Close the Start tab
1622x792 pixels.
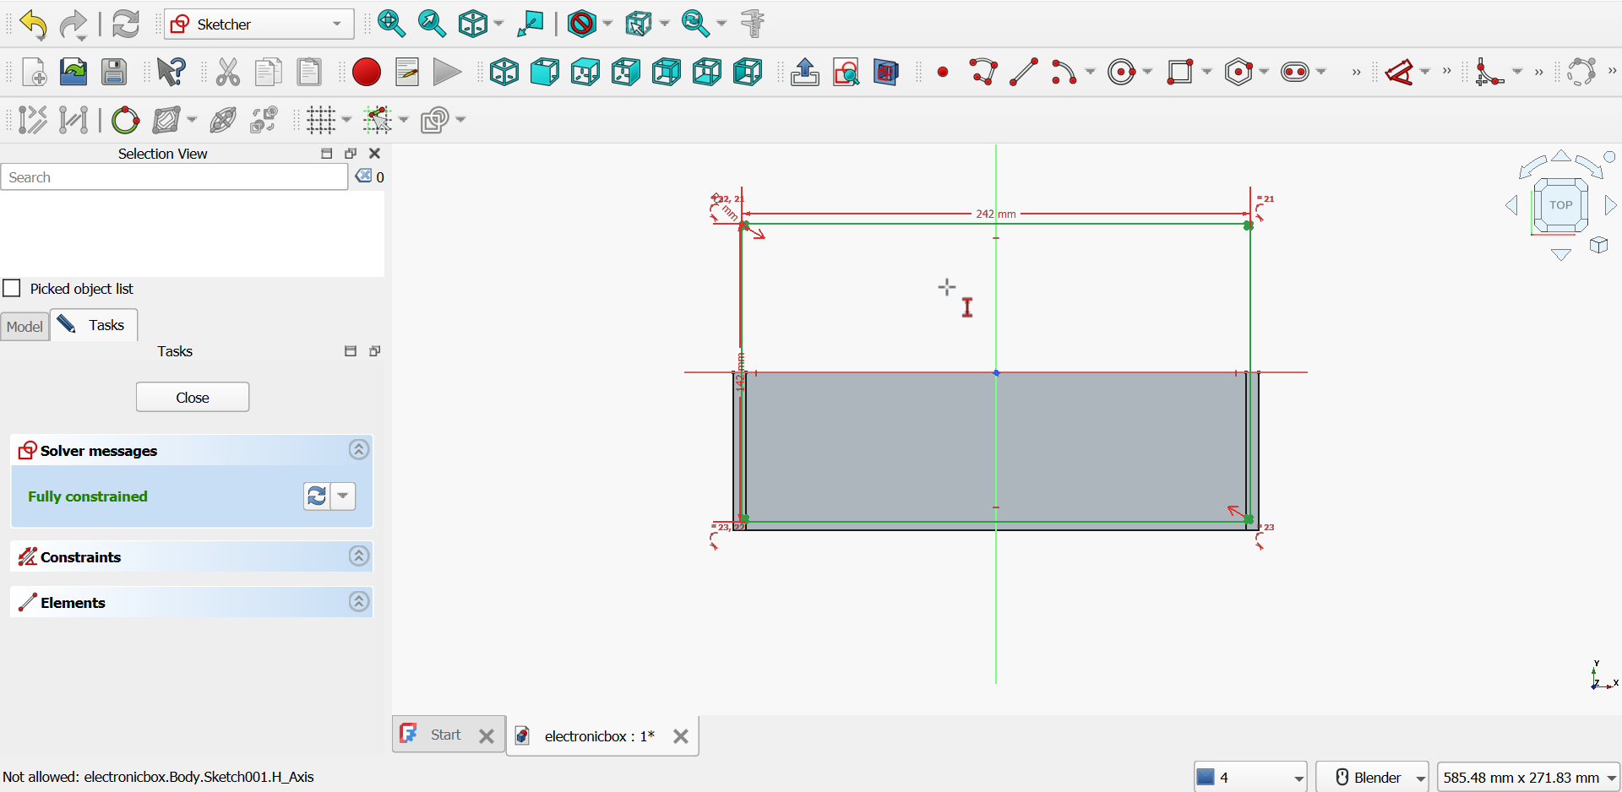tap(487, 736)
